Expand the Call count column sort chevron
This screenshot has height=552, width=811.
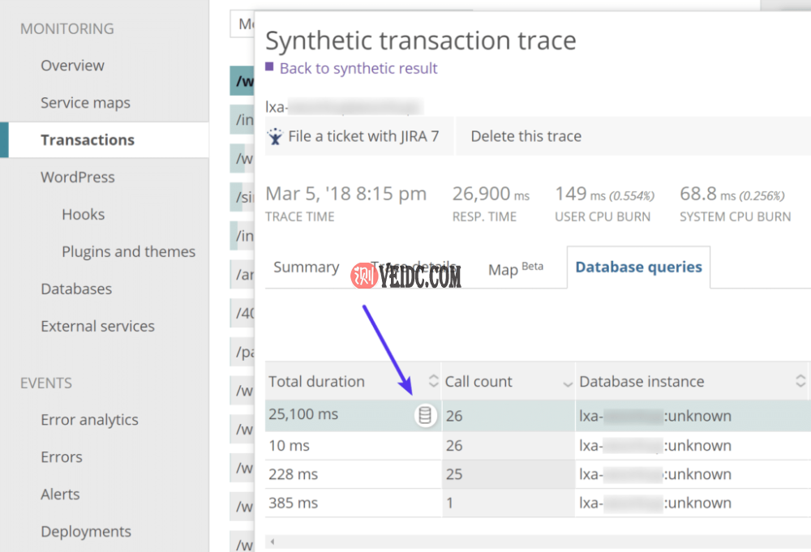[567, 382]
